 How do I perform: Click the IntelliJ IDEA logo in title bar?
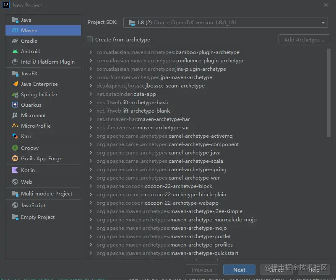point(6,5)
